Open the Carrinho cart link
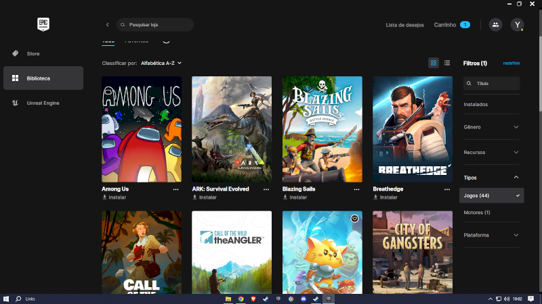542x304 pixels. pyautogui.click(x=445, y=25)
